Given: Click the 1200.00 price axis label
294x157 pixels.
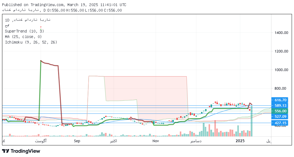Looking at the screenshot, I should (x=281, y=51).
